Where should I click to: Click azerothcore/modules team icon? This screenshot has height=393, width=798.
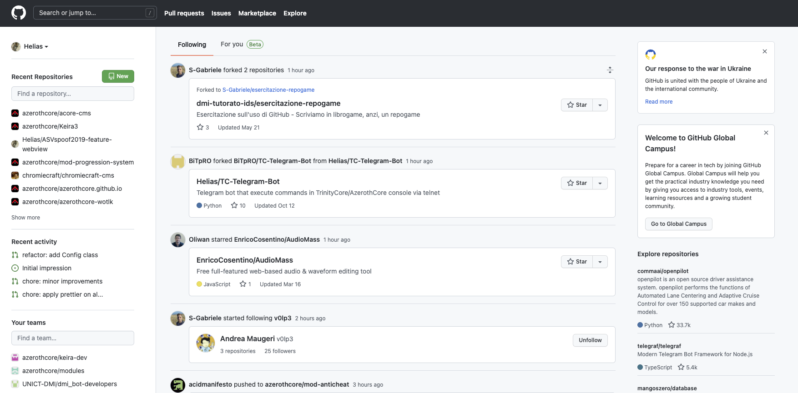[15, 371]
